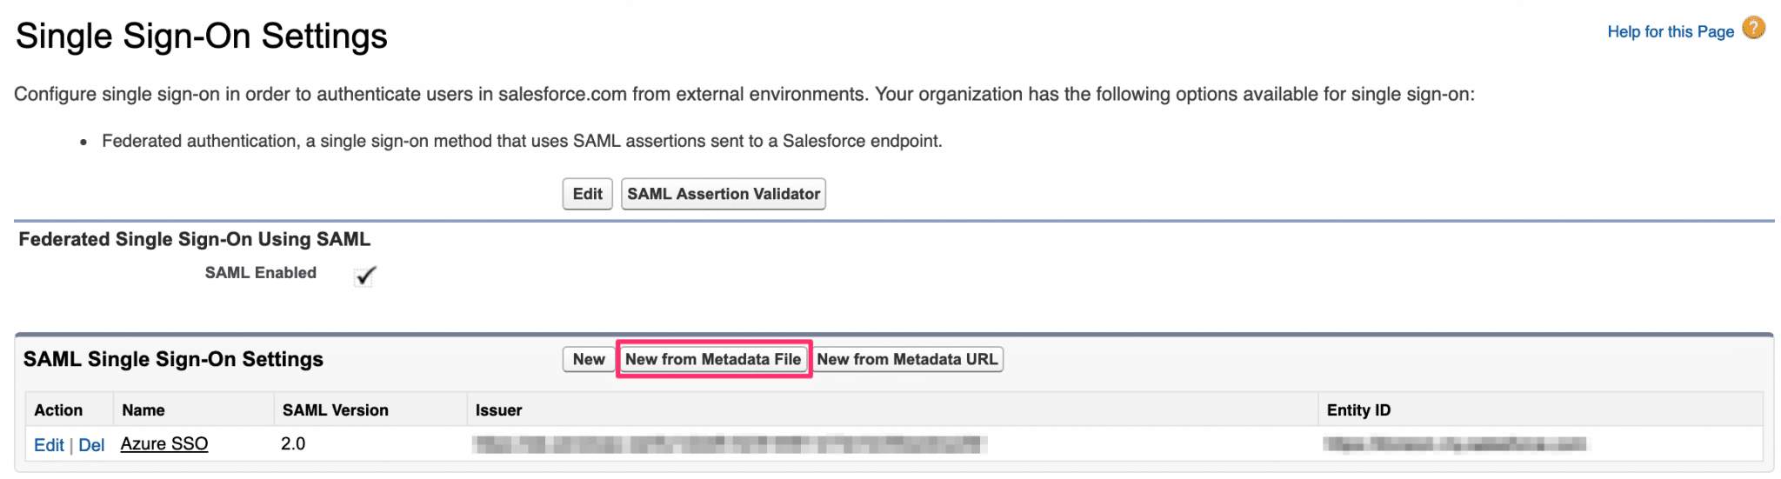Viewport: 1781px width, 479px height.
Task: Open the Azure SSO configuration link
Action: pyautogui.click(x=164, y=444)
